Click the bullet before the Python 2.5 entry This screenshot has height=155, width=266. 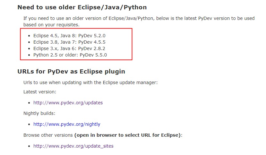pos(30,55)
